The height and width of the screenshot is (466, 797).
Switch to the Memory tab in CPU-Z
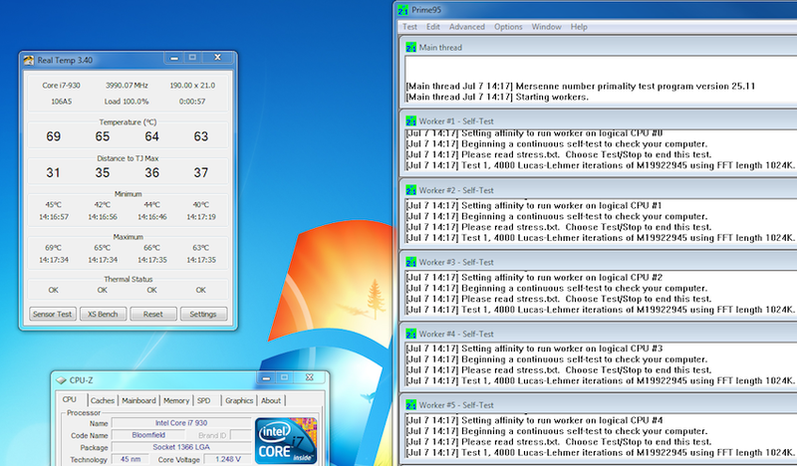point(176,400)
